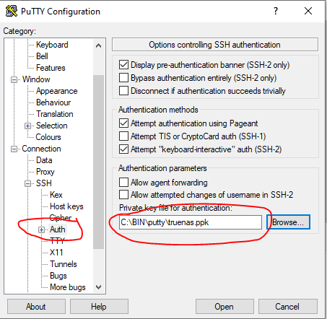Click the question mark help icon
This screenshot has width=327, height=319.
point(276,11)
